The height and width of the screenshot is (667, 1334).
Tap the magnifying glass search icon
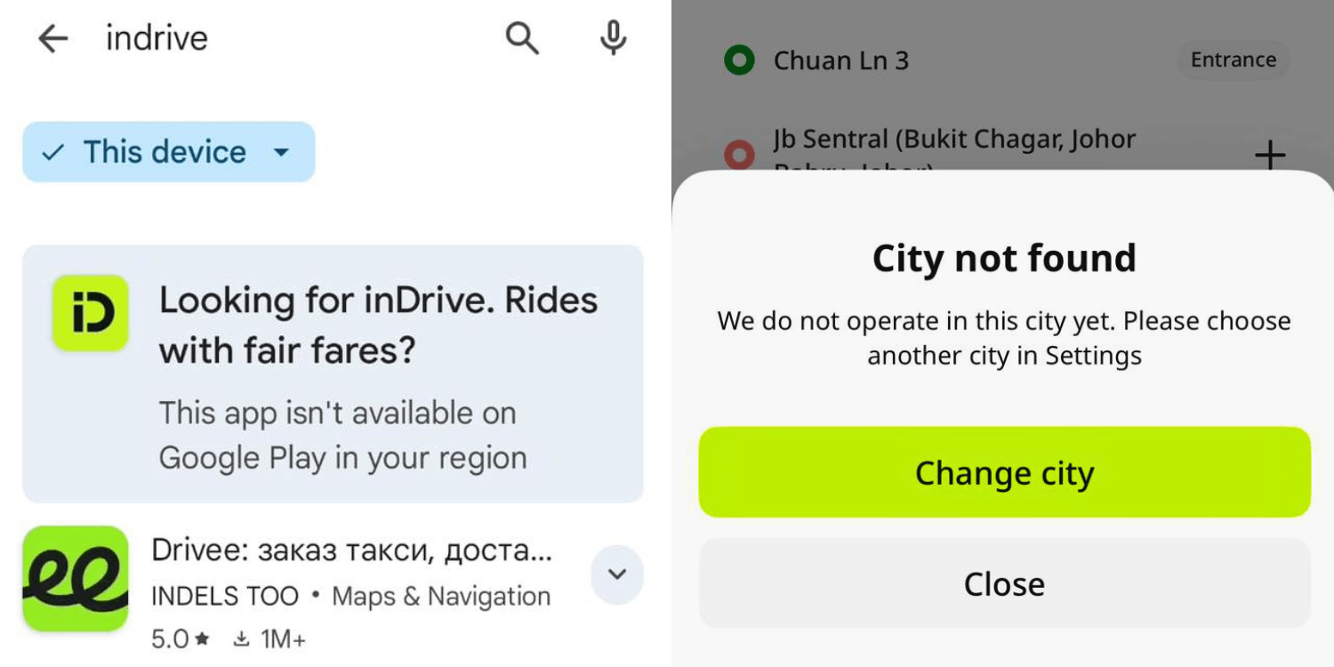click(x=522, y=38)
